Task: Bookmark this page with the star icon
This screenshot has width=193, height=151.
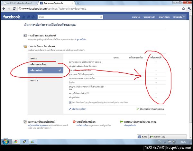Action: coord(183,9)
